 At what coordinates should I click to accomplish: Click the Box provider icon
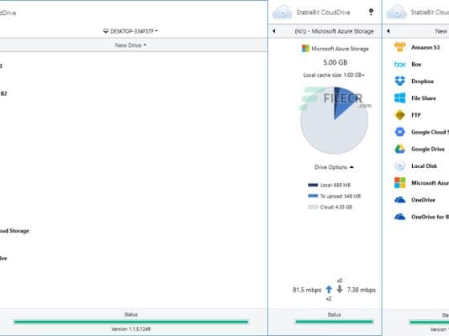pos(400,64)
